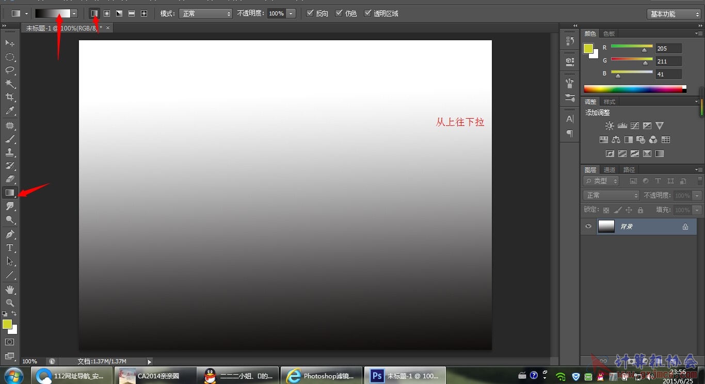Viewport: 705px width, 384px height.
Task: Add Levels adjustment
Action: 622,125
